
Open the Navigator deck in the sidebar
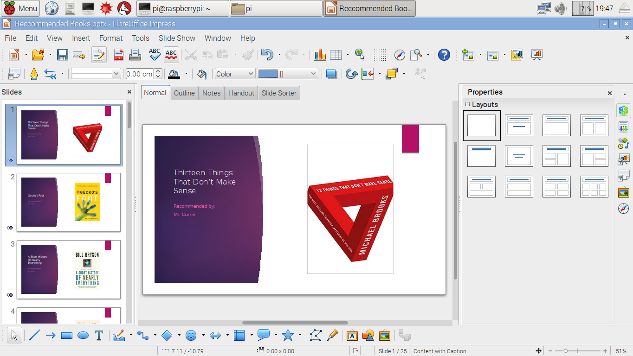tap(623, 208)
